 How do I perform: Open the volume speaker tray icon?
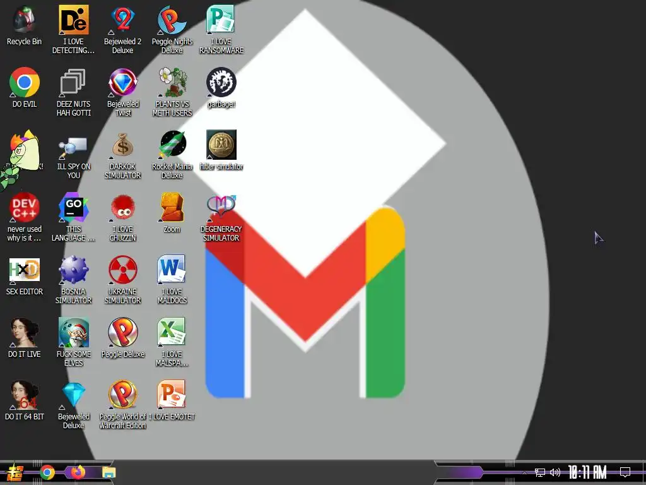point(555,472)
